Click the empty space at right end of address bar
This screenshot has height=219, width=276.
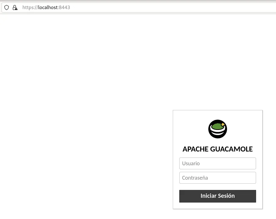pyautogui.click(x=249, y=7)
